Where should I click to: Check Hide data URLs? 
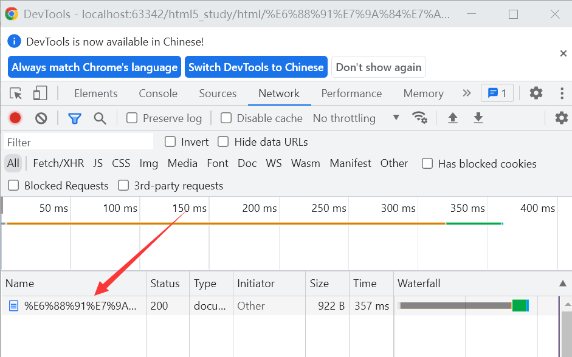click(223, 141)
